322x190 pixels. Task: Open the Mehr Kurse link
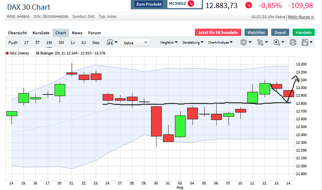[x=301, y=17]
